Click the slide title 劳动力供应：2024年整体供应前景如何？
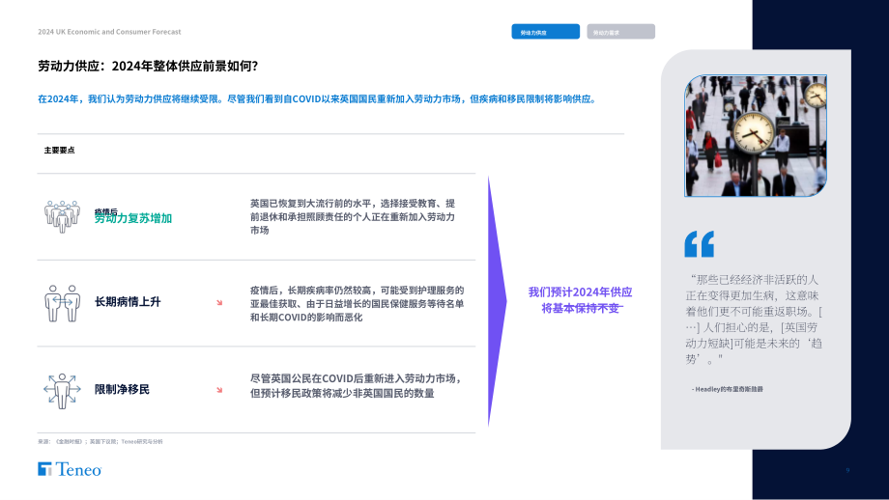 tap(148, 67)
